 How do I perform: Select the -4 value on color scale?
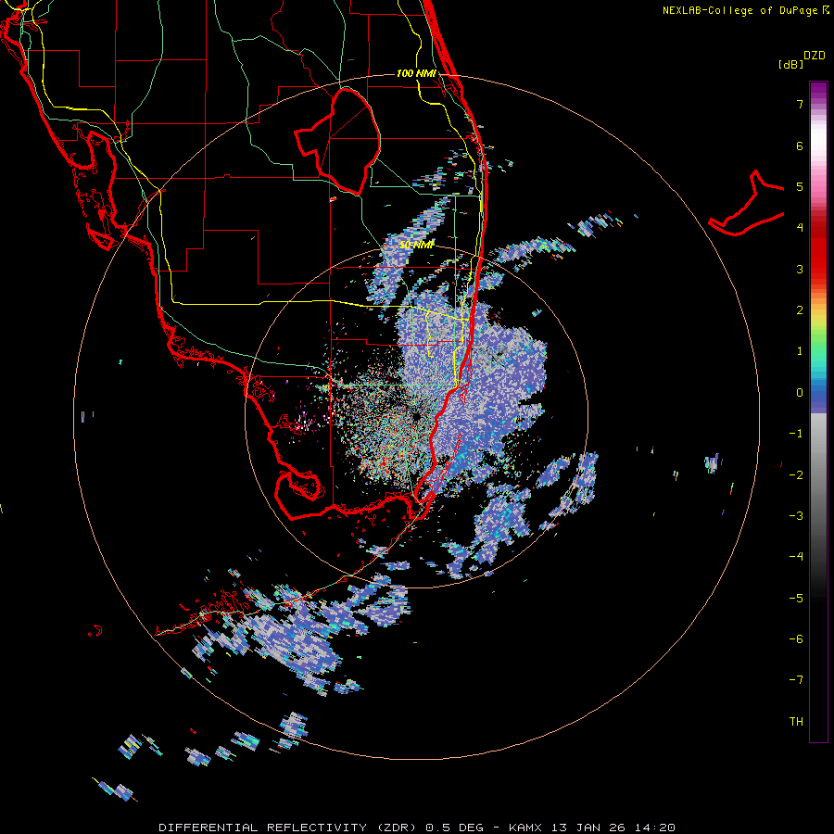(796, 556)
